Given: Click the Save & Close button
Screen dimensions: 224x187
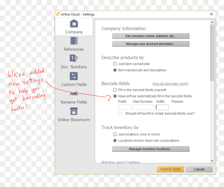Looking at the screenshot, I should [170, 169].
